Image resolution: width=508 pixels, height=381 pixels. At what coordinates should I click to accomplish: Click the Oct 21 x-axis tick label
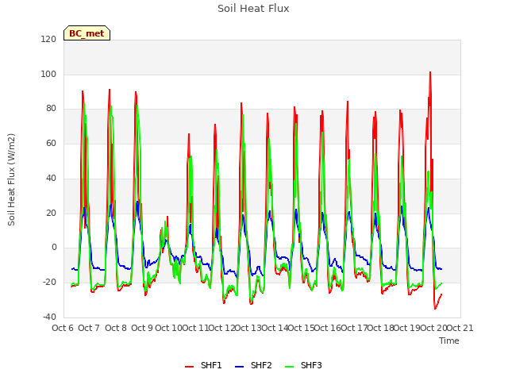point(460,328)
